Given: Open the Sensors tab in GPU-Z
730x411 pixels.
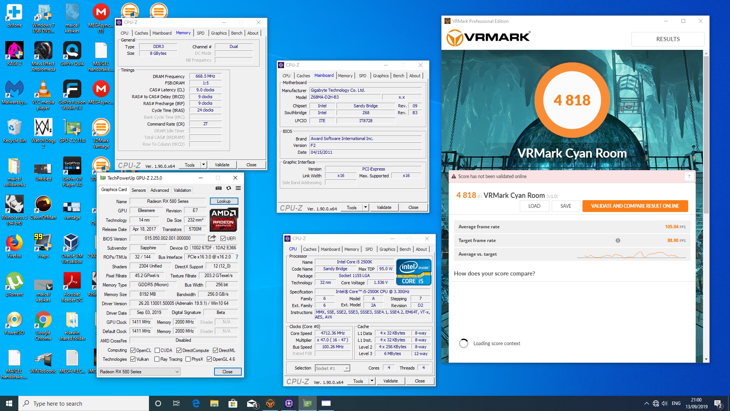Looking at the screenshot, I should pos(138,190).
